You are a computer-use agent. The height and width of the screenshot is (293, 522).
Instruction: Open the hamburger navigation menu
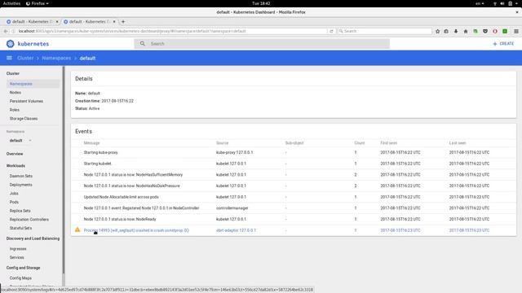point(9,58)
